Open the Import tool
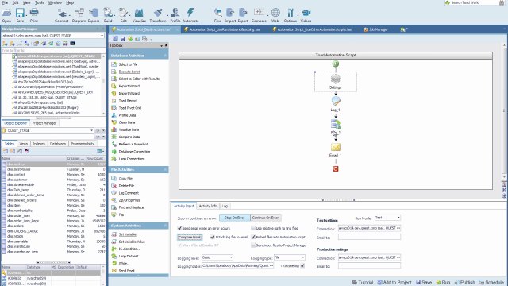The height and width of the screenshot is (286, 508). pyautogui.click(x=230, y=15)
